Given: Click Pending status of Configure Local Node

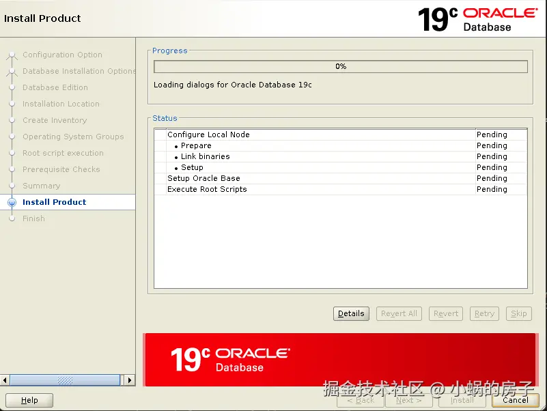Looking at the screenshot, I should [492, 134].
